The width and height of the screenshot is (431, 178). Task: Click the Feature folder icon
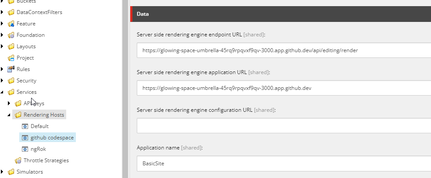[11, 24]
